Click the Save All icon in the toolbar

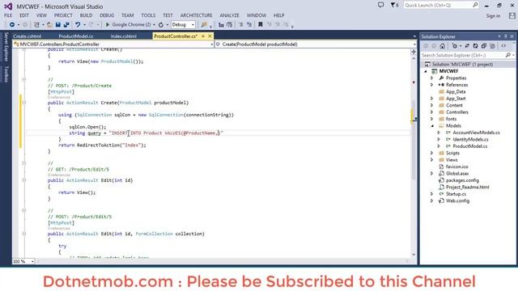coord(66,25)
